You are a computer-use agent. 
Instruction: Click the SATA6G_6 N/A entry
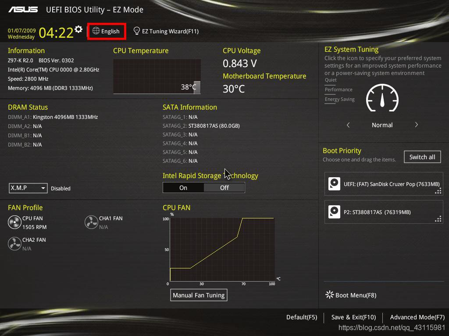point(180,161)
